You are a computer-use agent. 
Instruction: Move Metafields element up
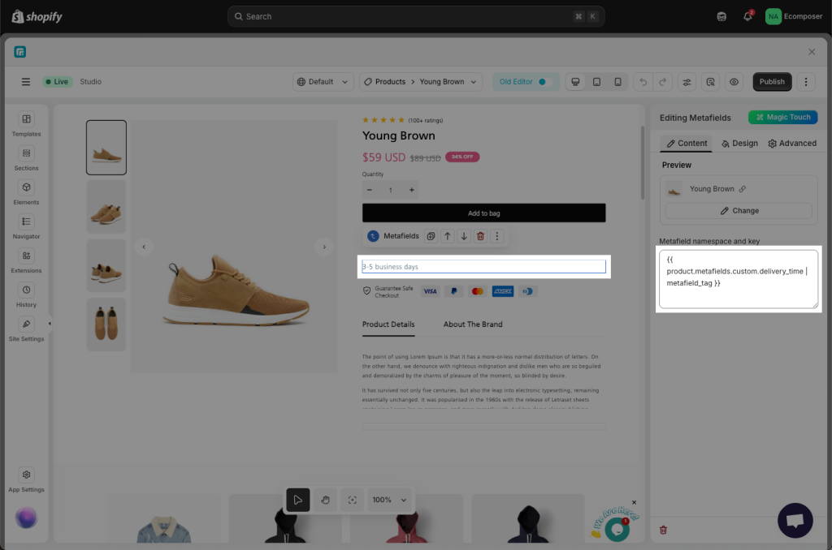448,236
